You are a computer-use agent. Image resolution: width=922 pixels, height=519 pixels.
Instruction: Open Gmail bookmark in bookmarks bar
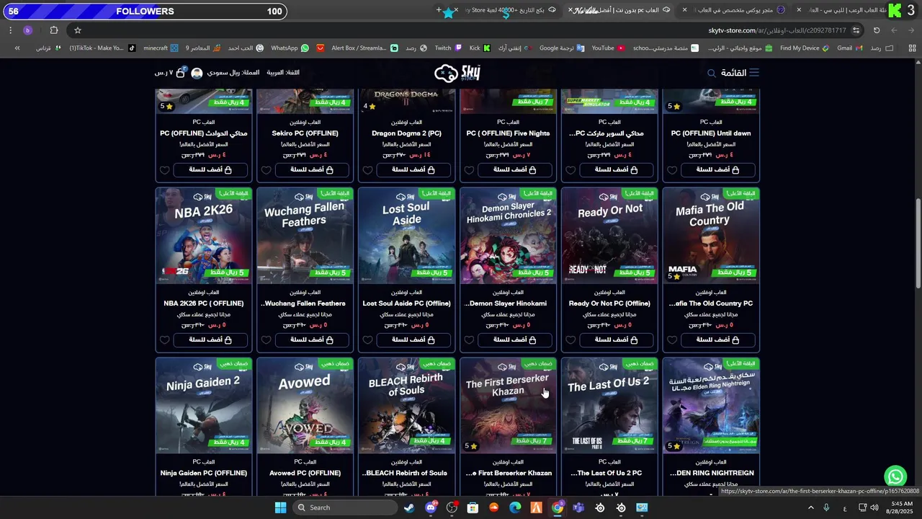coord(849,48)
